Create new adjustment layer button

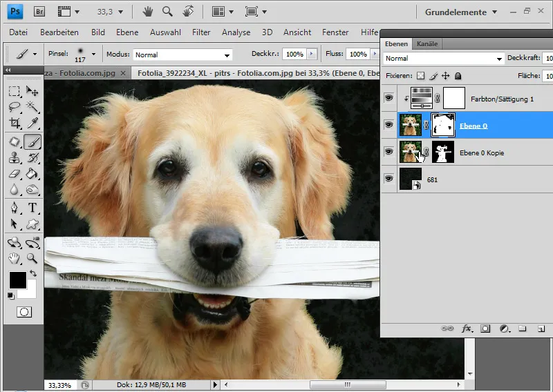pyautogui.click(x=505, y=329)
